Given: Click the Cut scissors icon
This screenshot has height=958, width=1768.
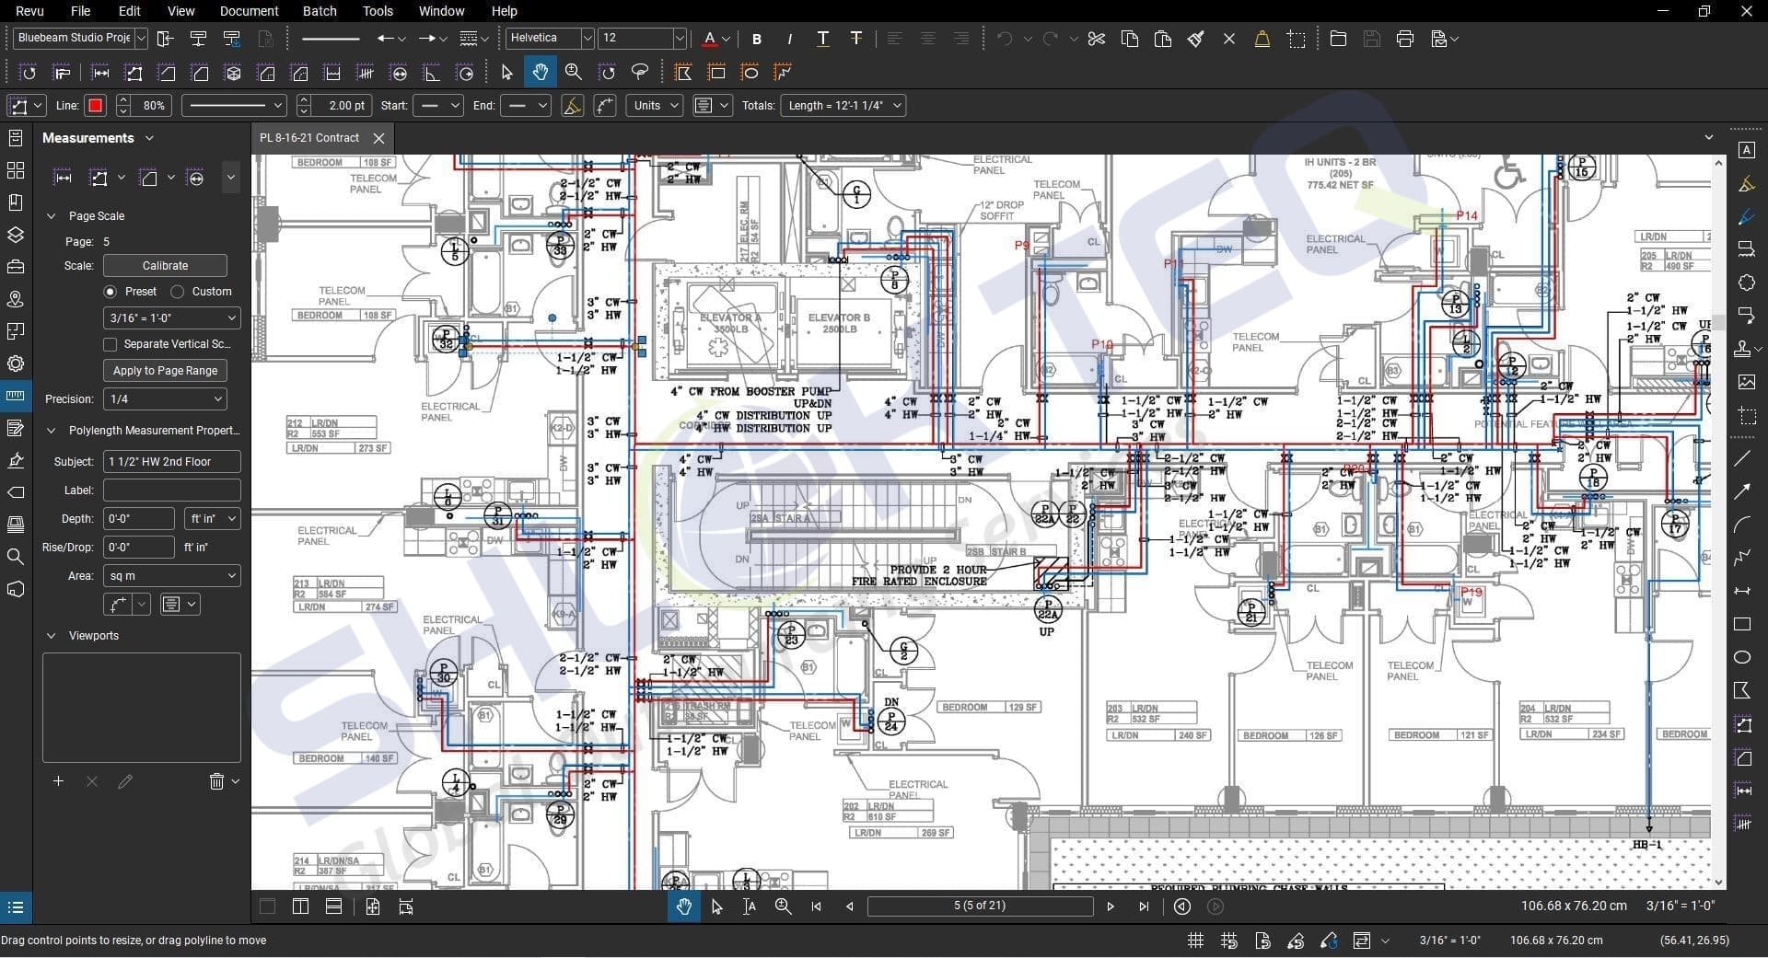Looking at the screenshot, I should [1096, 39].
